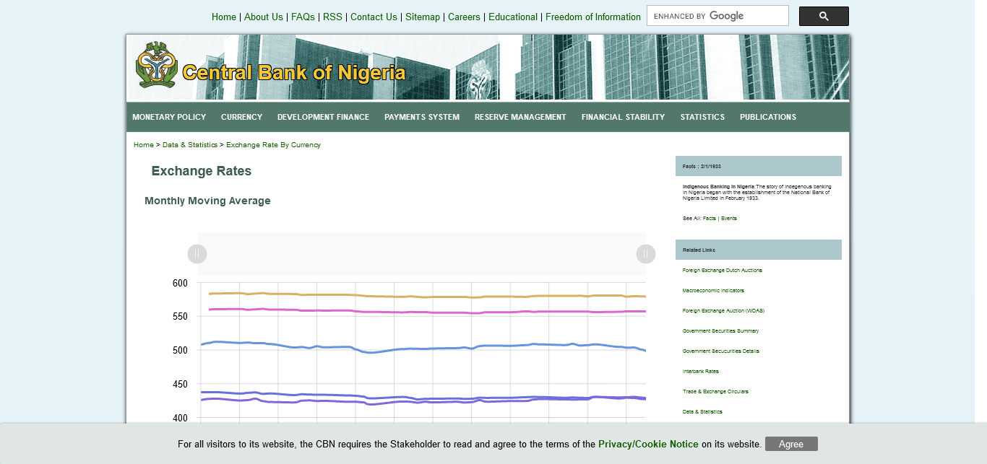Open the Payments System menu
Image resolution: width=987 pixels, height=464 pixels.
pos(422,117)
